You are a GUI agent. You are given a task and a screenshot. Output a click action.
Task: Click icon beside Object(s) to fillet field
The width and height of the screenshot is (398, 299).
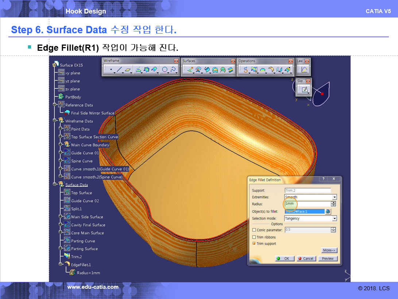click(328, 211)
